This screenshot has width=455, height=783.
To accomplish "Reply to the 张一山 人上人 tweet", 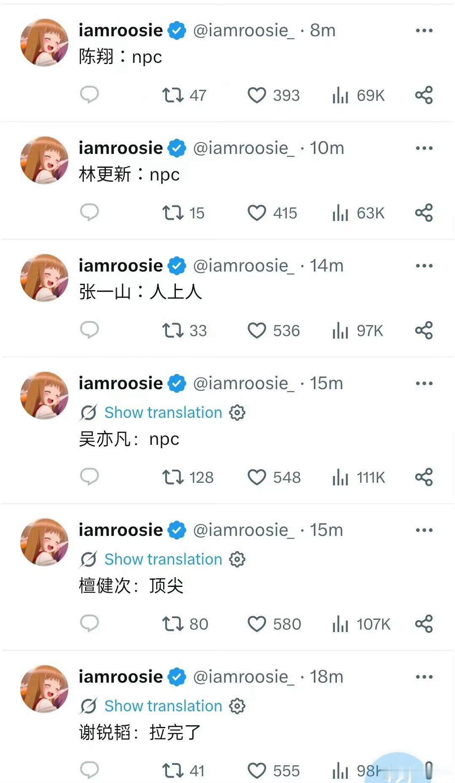I will (x=89, y=330).
